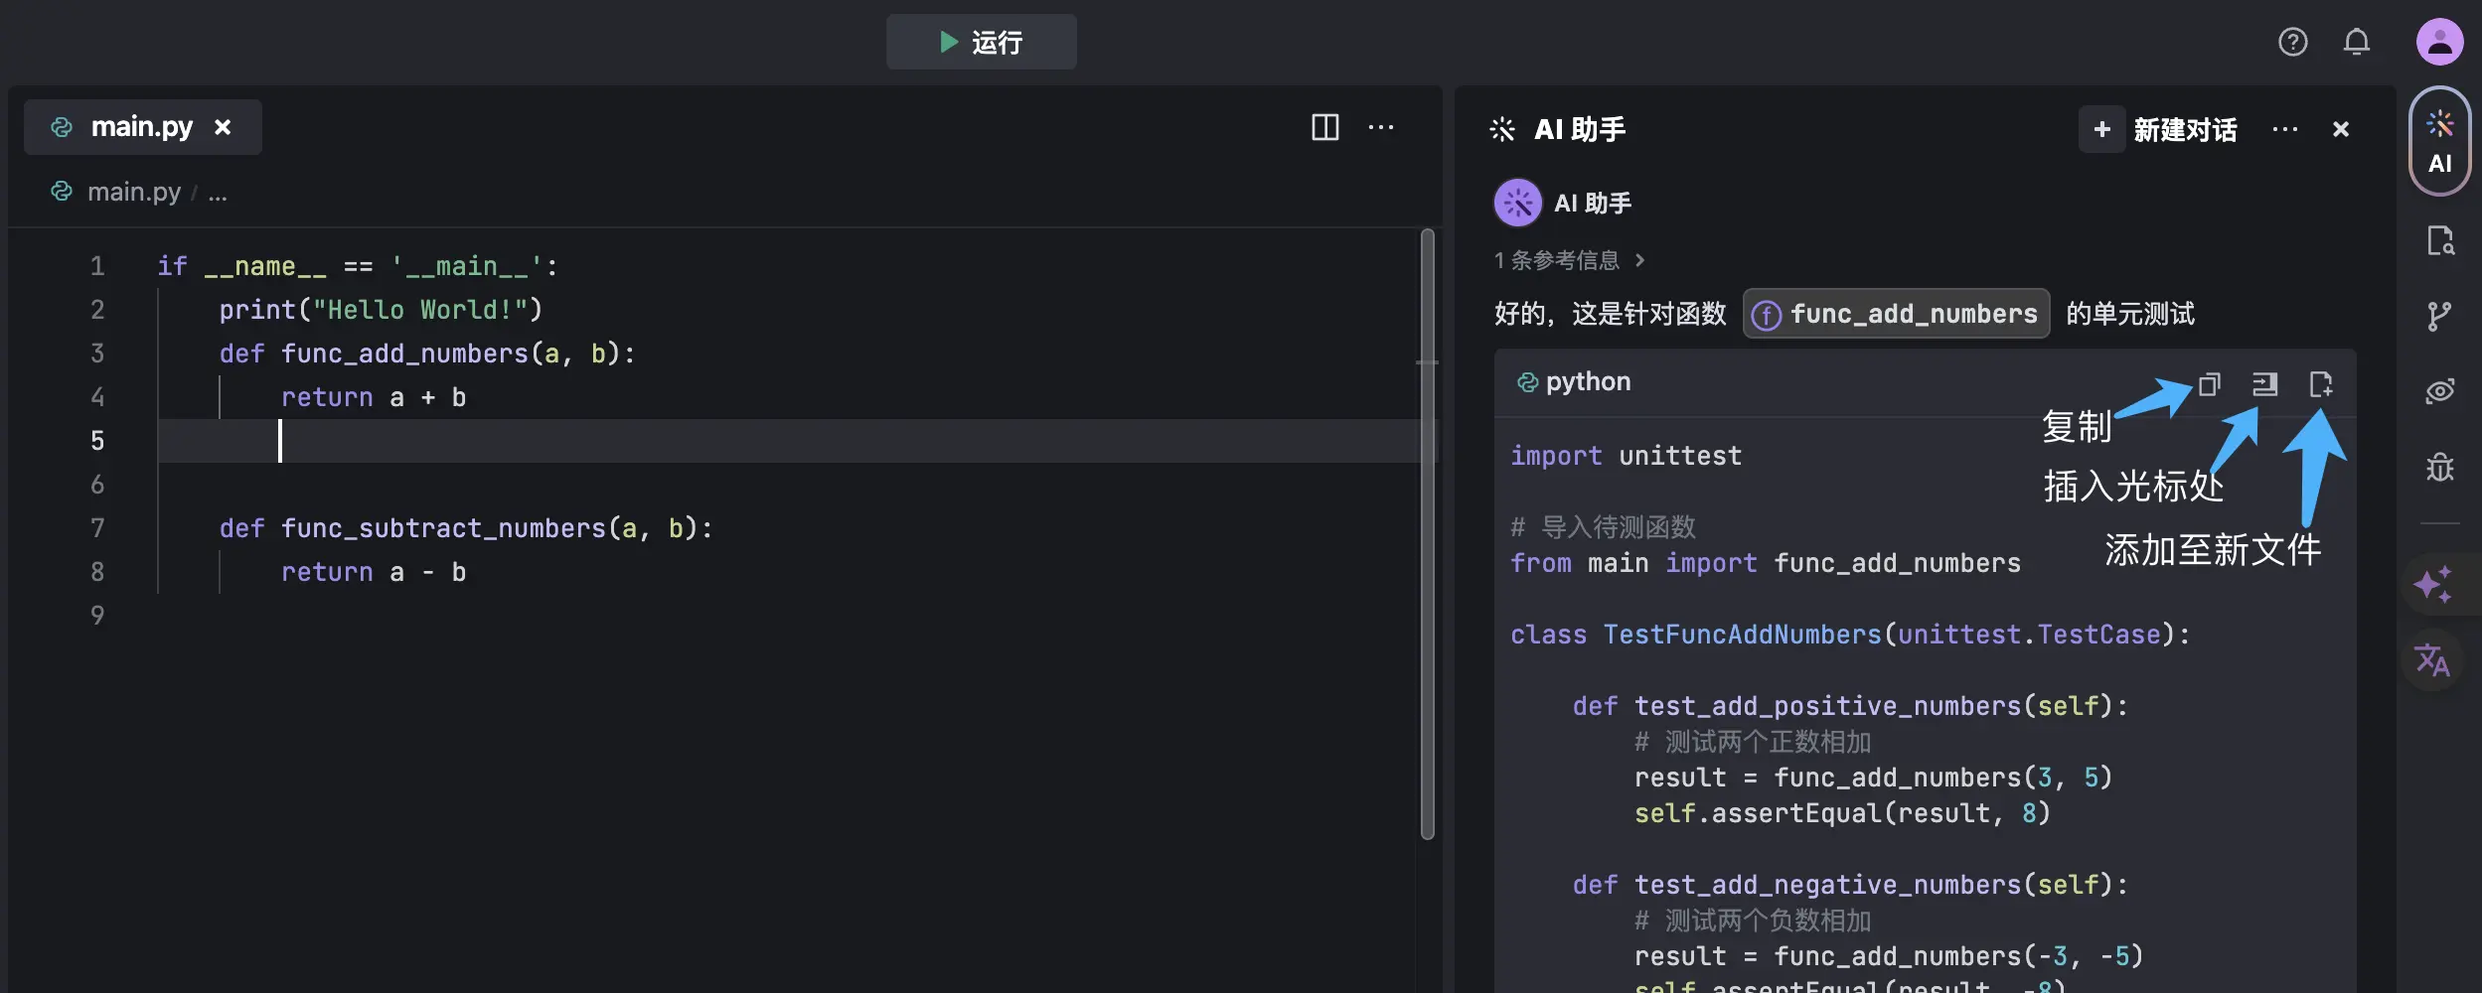Click the '# 导入待测函数' comment line
The height and width of the screenshot is (993, 2482).
1603,527
